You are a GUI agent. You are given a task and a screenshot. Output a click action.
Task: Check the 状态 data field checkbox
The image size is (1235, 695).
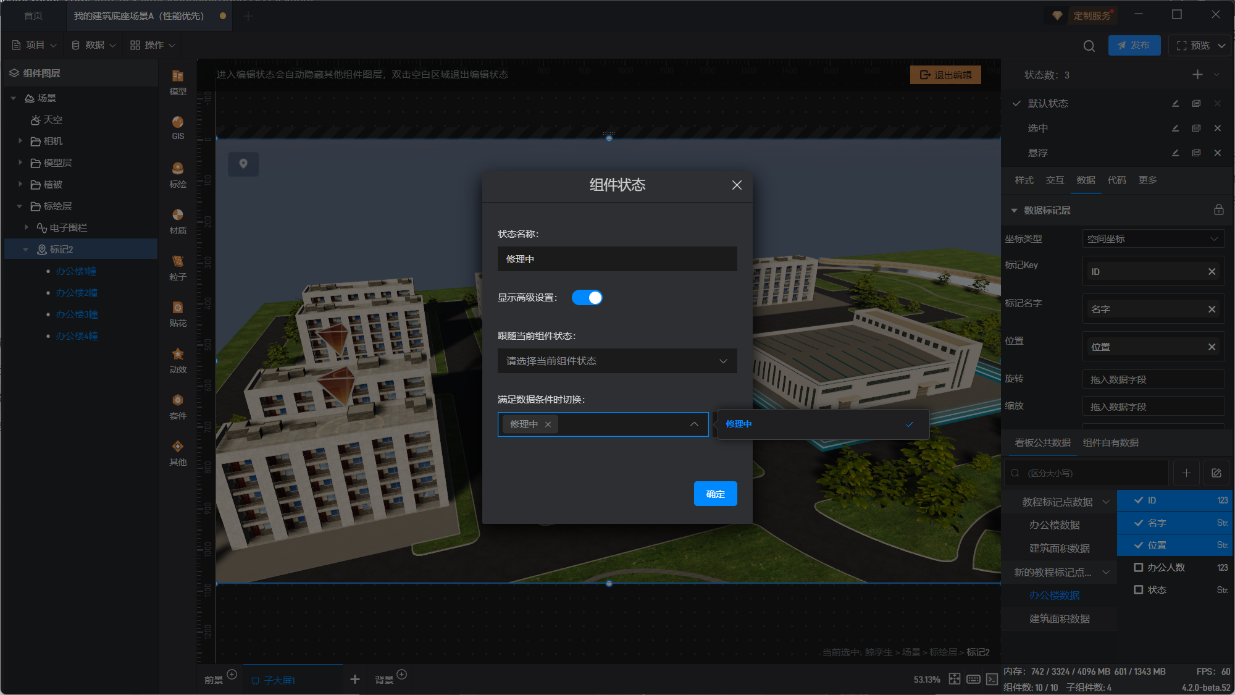[1139, 590]
